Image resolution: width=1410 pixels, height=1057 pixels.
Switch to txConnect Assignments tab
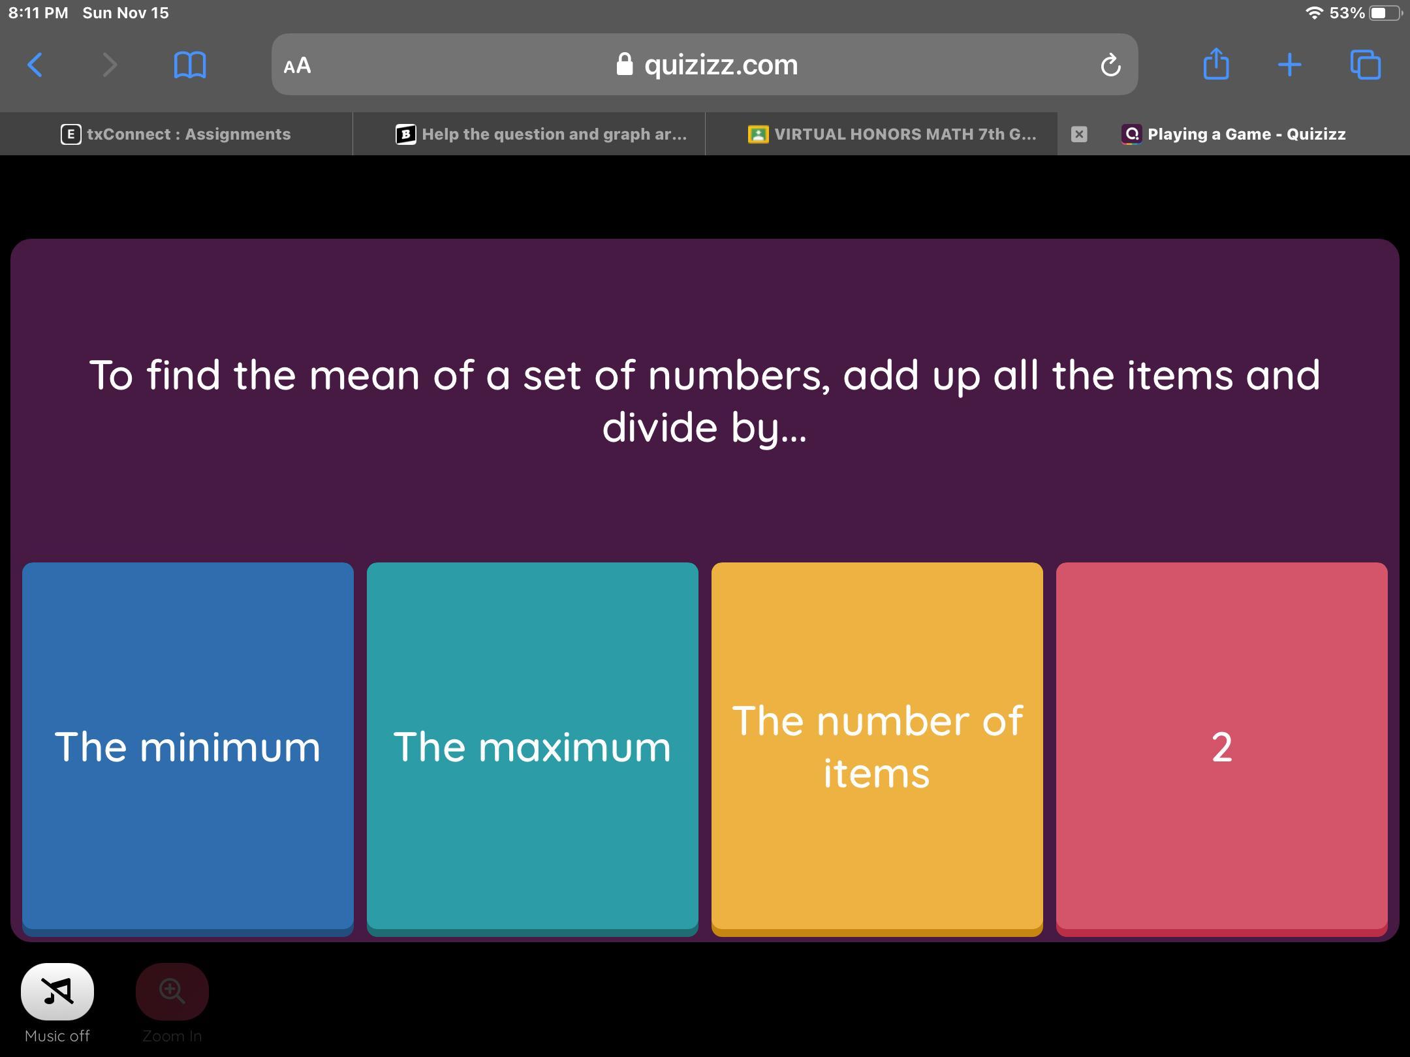tap(176, 134)
